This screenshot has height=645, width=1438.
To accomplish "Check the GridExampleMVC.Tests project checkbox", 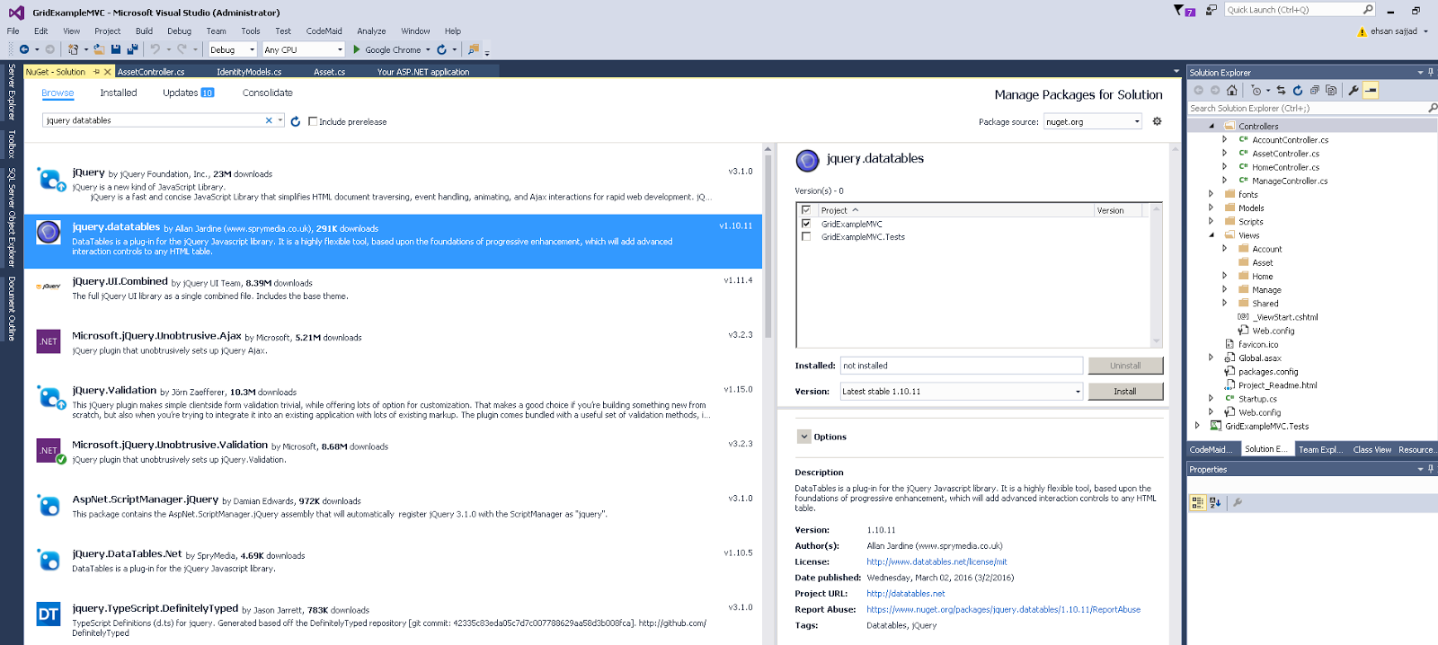I will click(806, 237).
